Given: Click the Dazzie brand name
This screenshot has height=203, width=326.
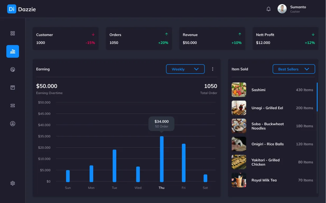Looking at the screenshot, I should (27, 9).
